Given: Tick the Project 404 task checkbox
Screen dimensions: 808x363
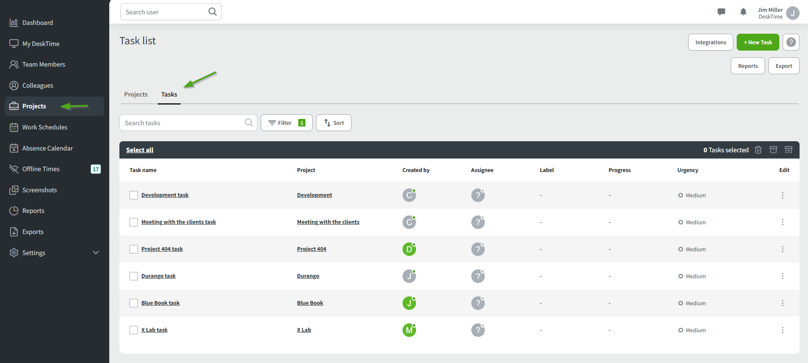Looking at the screenshot, I should tap(134, 249).
